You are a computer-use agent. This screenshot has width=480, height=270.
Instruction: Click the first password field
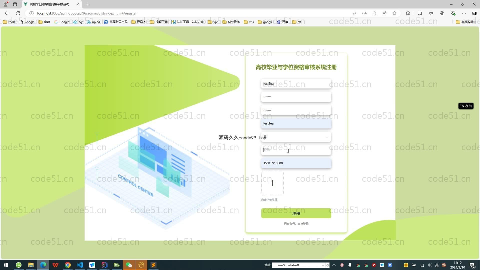click(x=296, y=97)
